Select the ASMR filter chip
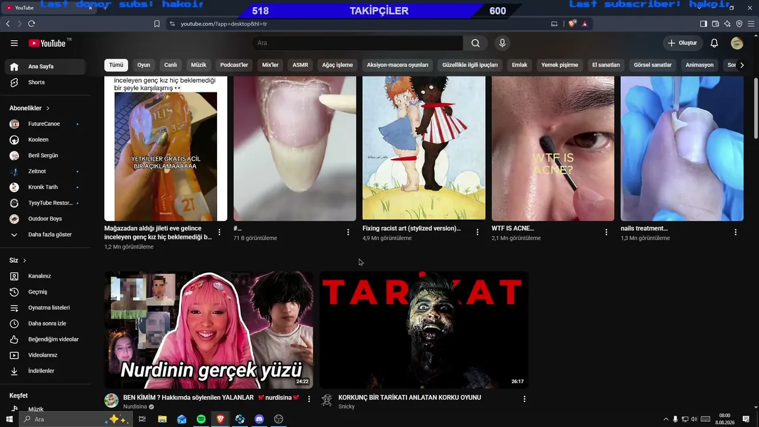The height and width of the screenshot is (427, 759). pos(301,65)
